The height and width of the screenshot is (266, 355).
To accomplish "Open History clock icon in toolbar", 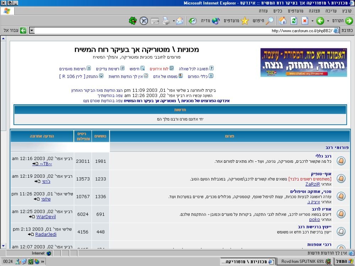I will pos(192,21).
